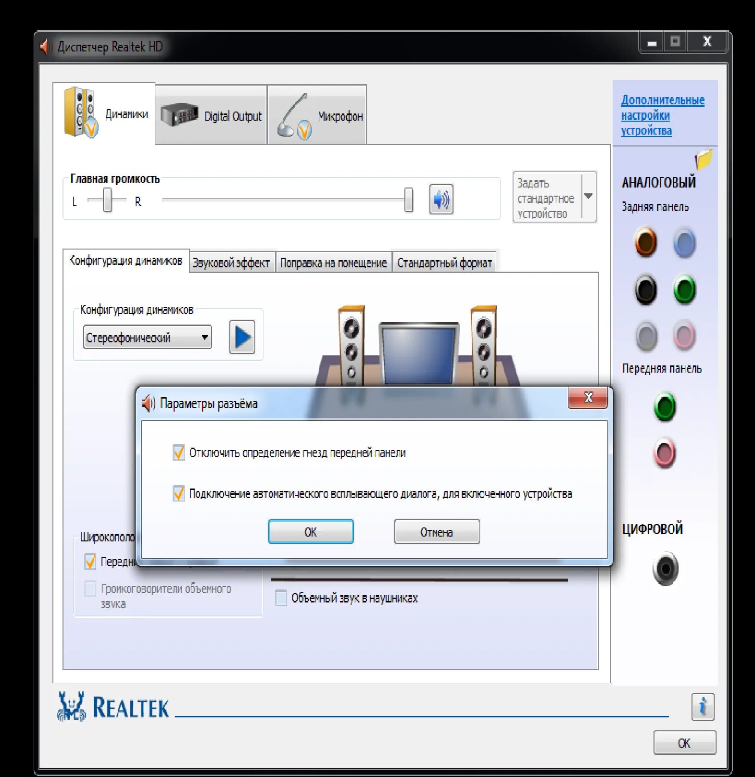Click the black rear panel jack
This screenshot has width=755, height=777.
[646, 289]
